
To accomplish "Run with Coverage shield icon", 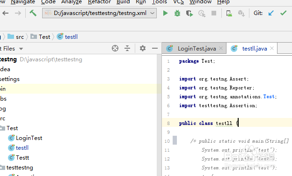I will [x=190, y=13].
